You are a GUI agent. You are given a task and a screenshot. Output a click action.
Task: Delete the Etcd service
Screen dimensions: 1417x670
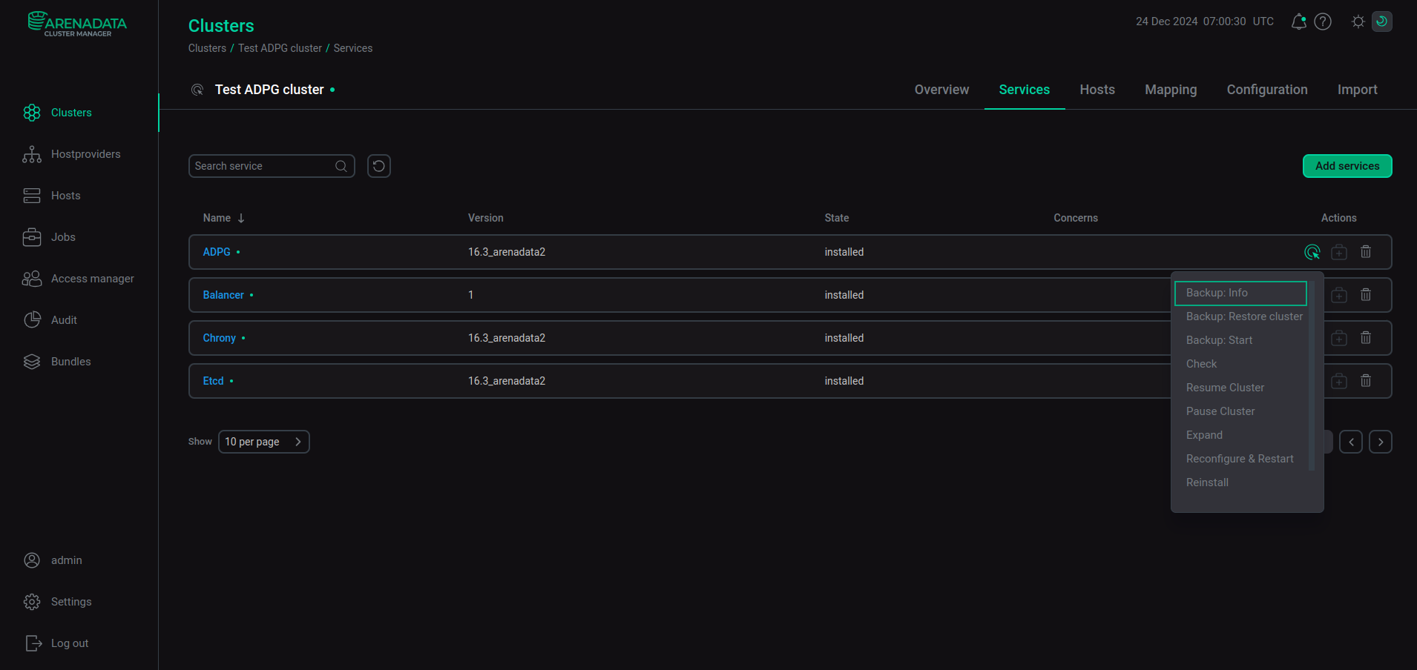1366,381
